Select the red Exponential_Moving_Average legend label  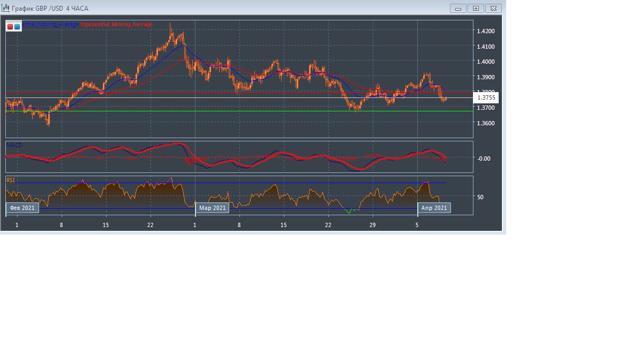pos(116,25)
